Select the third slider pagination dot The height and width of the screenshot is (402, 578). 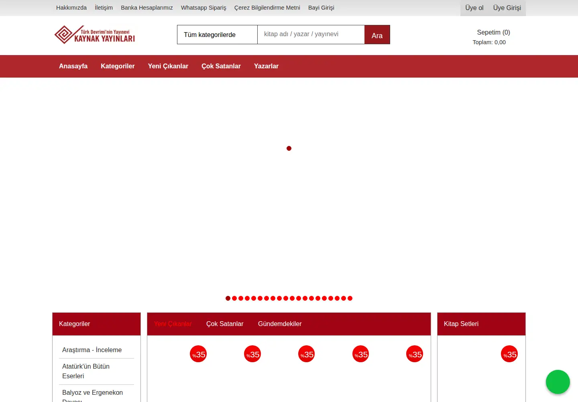pyautogui.click(x=241, y=298)
